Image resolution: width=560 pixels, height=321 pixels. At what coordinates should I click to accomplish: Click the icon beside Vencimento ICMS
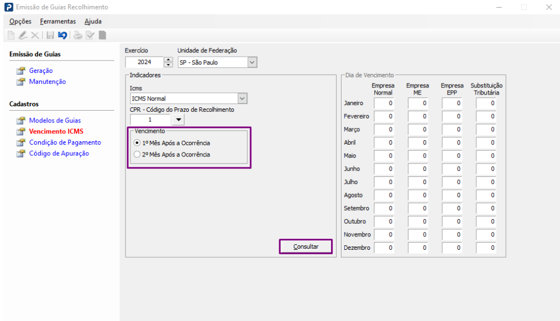coord(21,132)
